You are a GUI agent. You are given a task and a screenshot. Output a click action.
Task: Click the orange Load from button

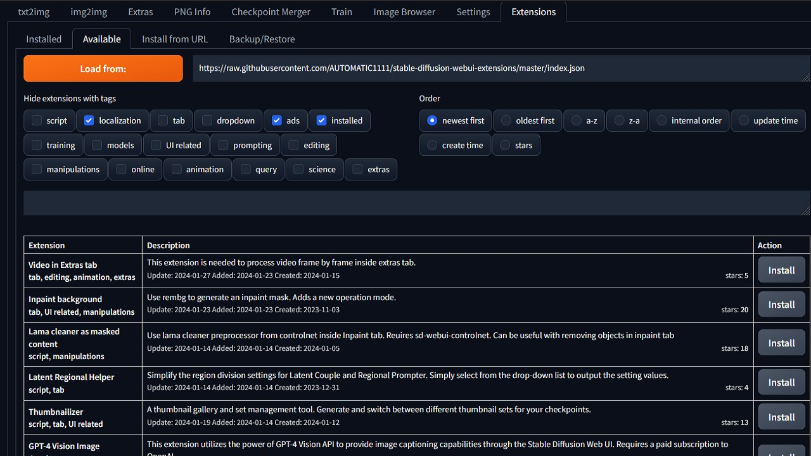(103, 68)
